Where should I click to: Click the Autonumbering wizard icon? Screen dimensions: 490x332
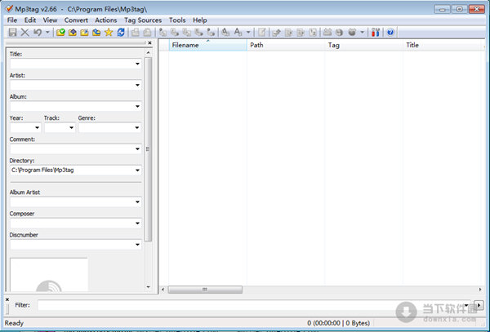pyautogui.click(x=313, y=32)
